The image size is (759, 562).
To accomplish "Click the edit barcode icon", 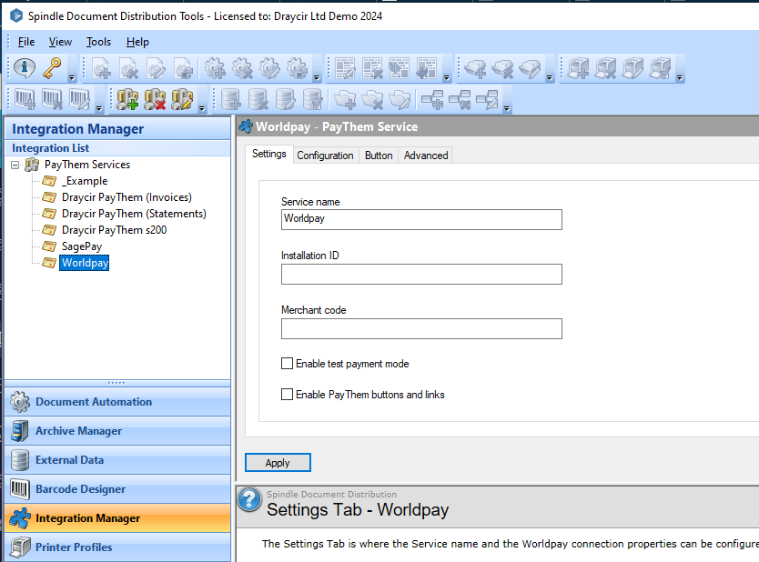I will pyautogui.click(x=79, y=99).
